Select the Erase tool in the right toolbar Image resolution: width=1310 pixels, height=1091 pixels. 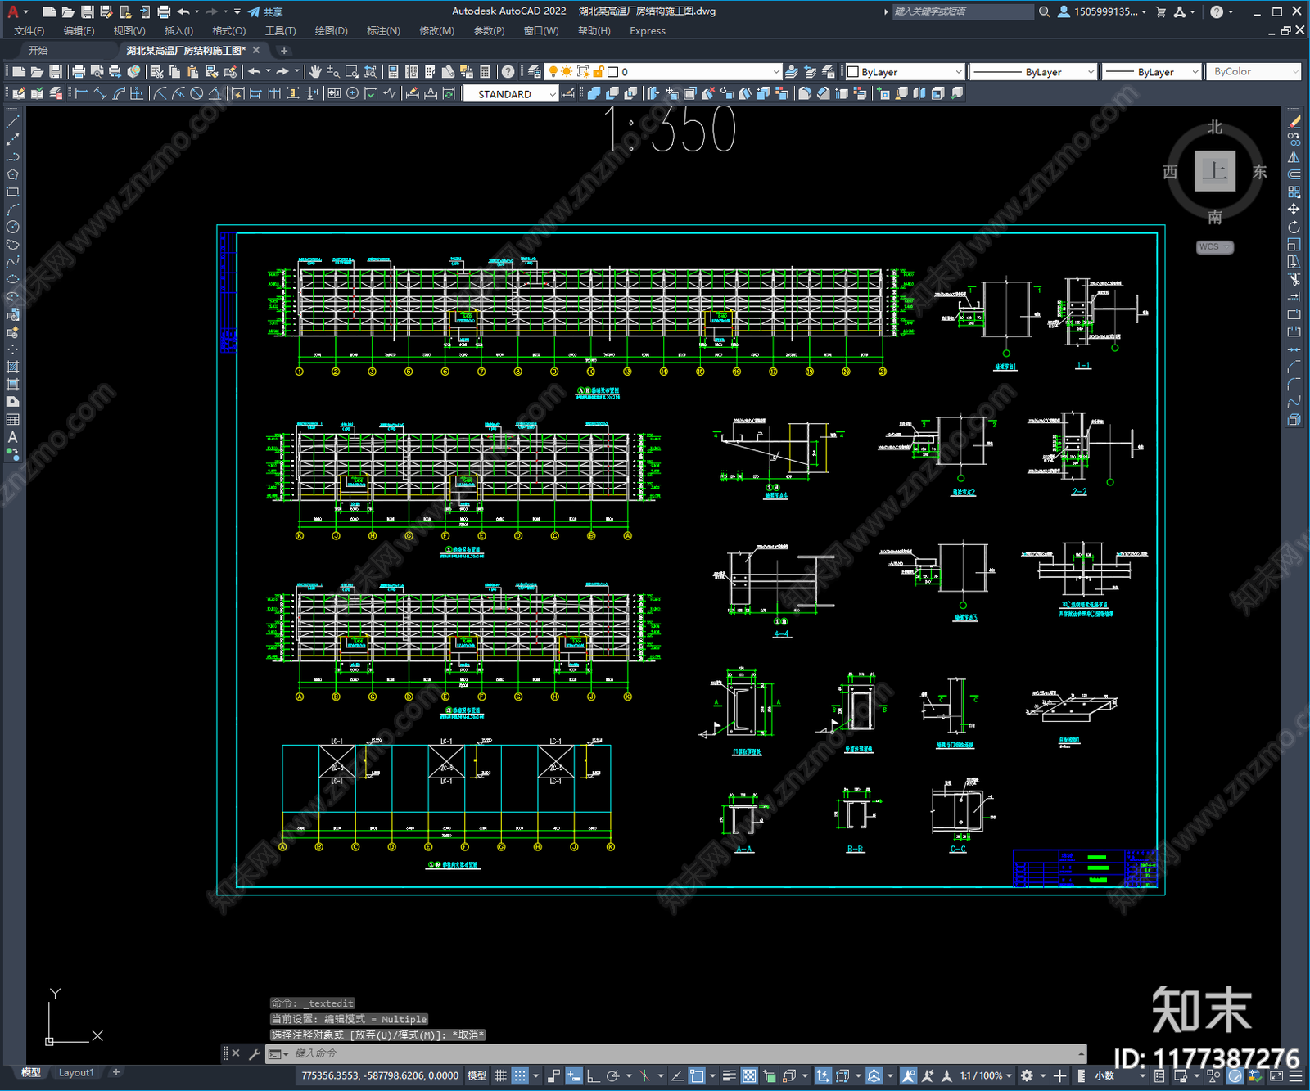click(1294, 122)
